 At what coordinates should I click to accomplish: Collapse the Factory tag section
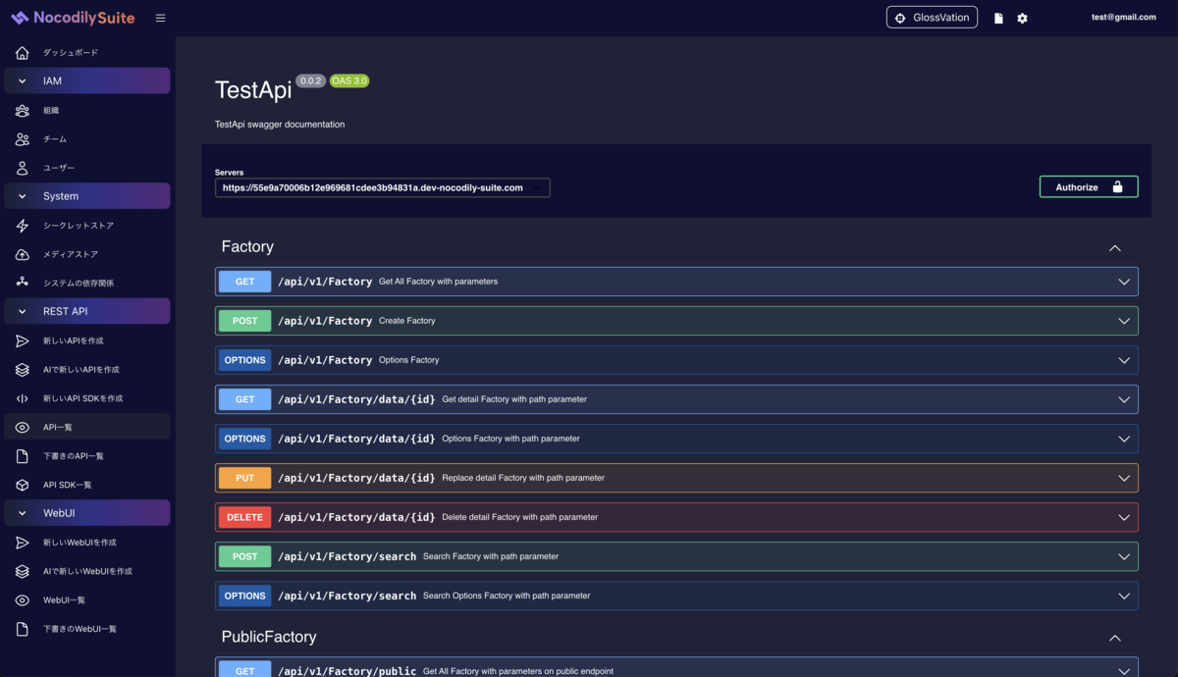click(x=1114, y=248)
